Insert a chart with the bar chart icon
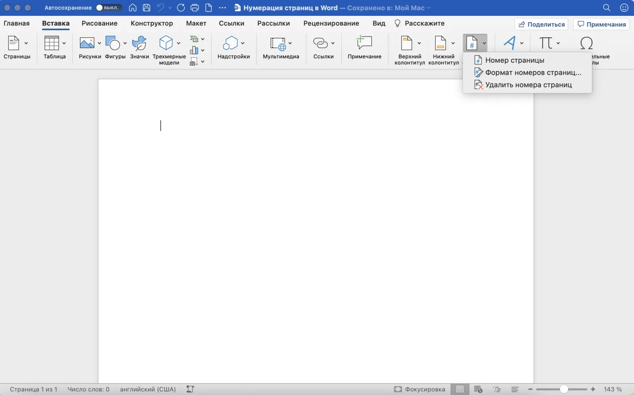The image size is (634, 395). click(x=194, y=50)
